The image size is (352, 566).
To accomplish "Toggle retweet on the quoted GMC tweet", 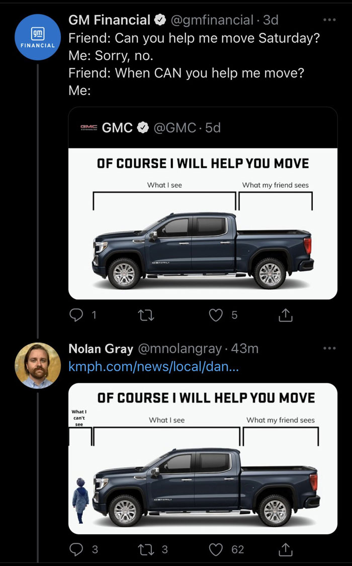I will tap(146, 315).
